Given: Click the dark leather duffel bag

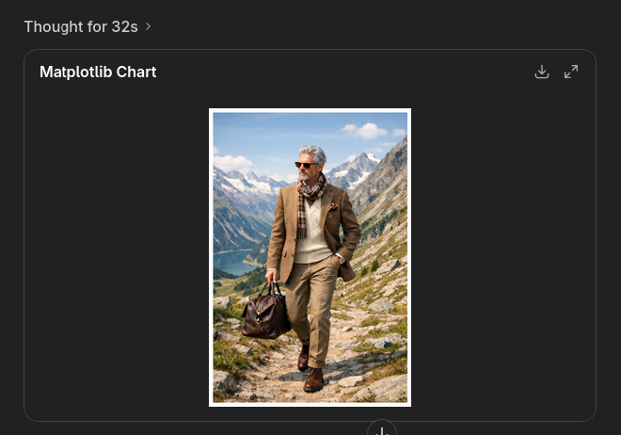Looking at the screenshot, I should click(265, 313).
